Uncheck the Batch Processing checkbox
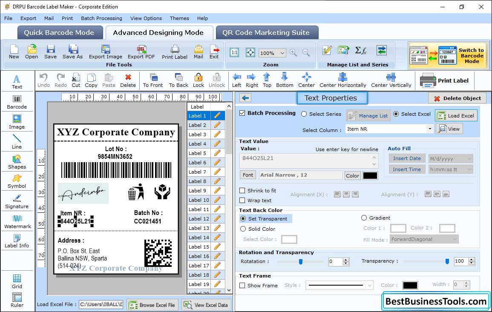 pos(242,113)
